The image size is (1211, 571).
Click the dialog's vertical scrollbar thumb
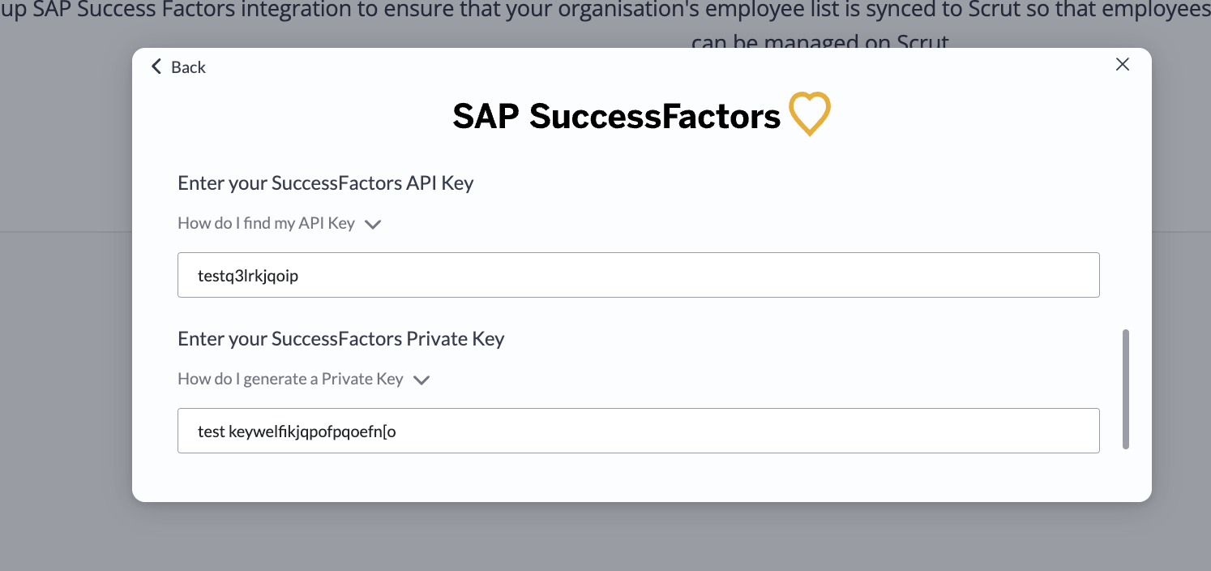tap(1125, 389)
